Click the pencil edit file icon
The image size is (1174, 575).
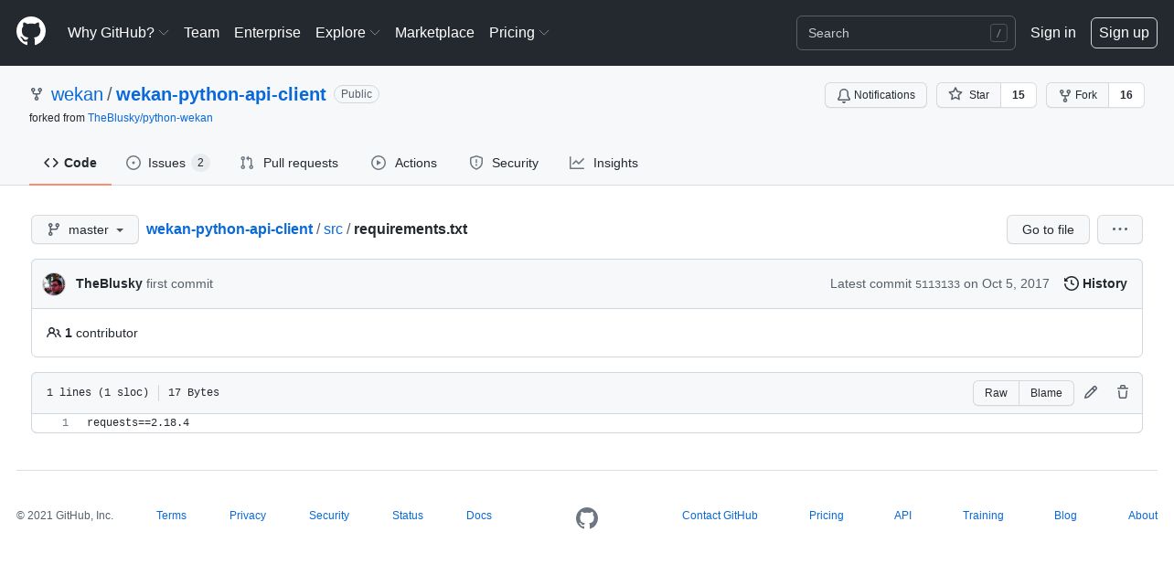[x=1091, y=392]
